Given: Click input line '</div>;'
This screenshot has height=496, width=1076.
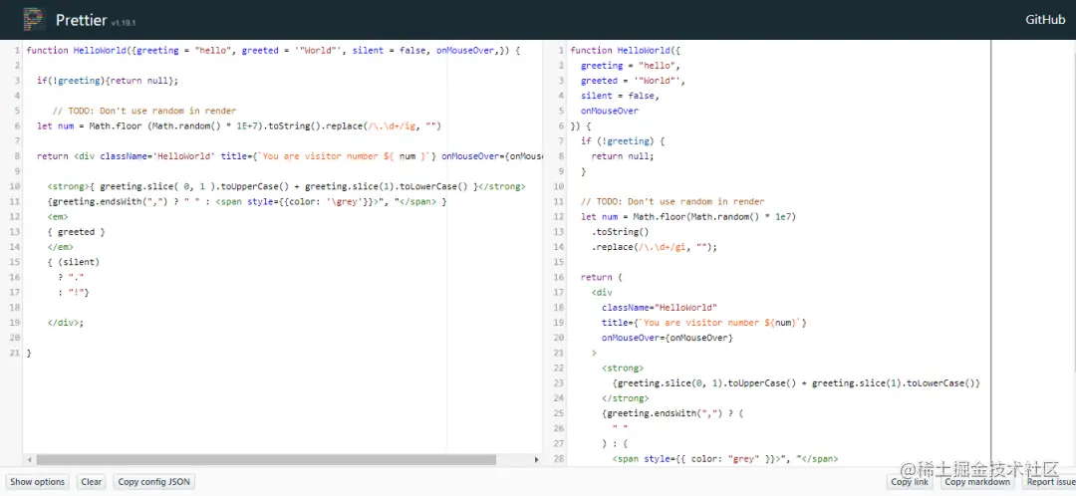Looking at the screenshot, I should pos(66,323).
